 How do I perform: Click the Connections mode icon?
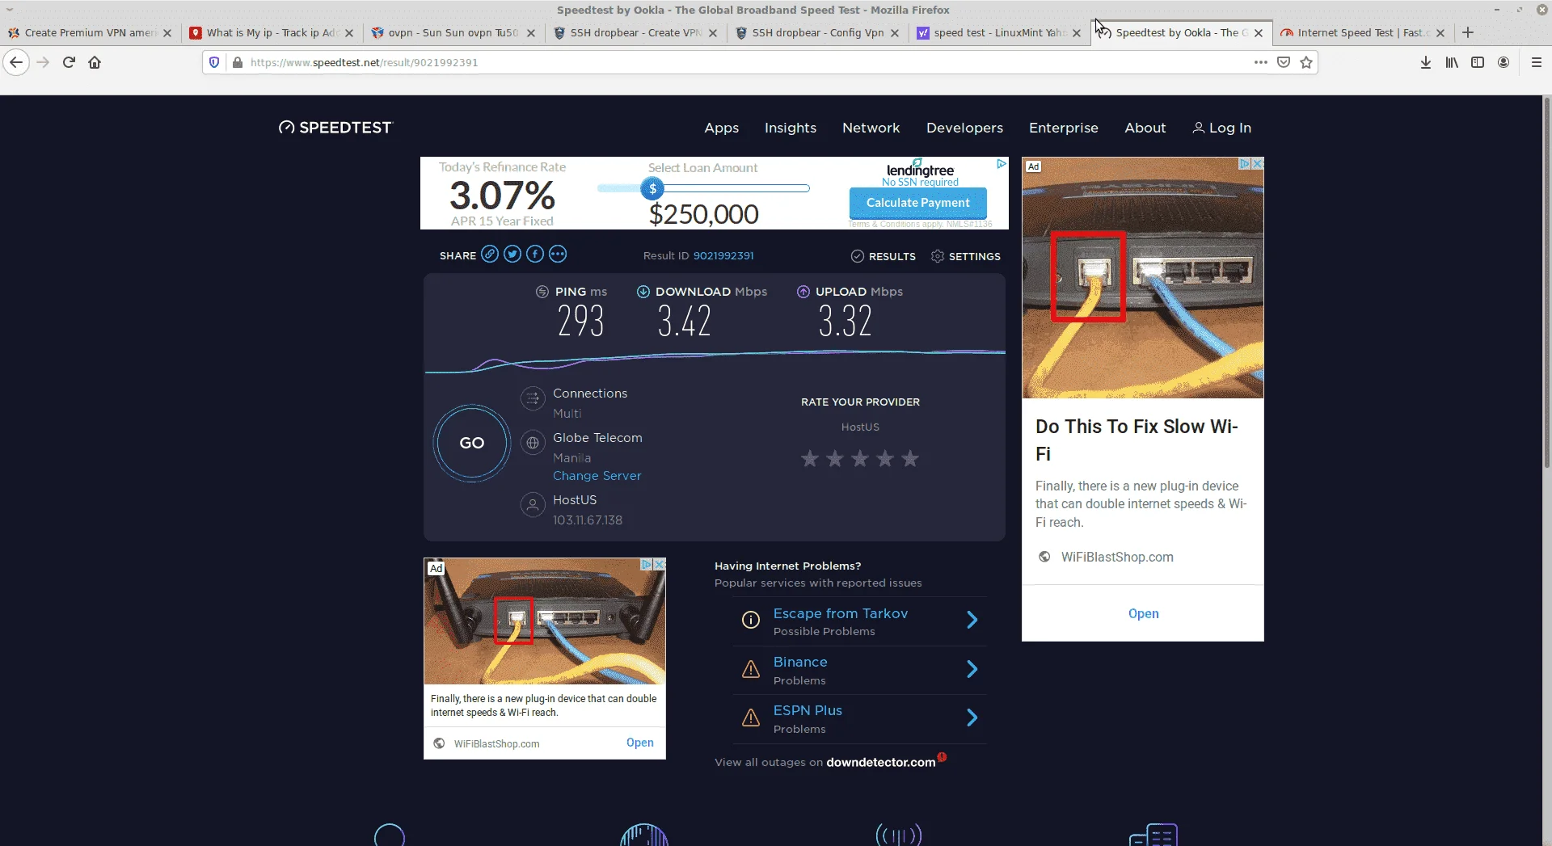tap(533, 398)
